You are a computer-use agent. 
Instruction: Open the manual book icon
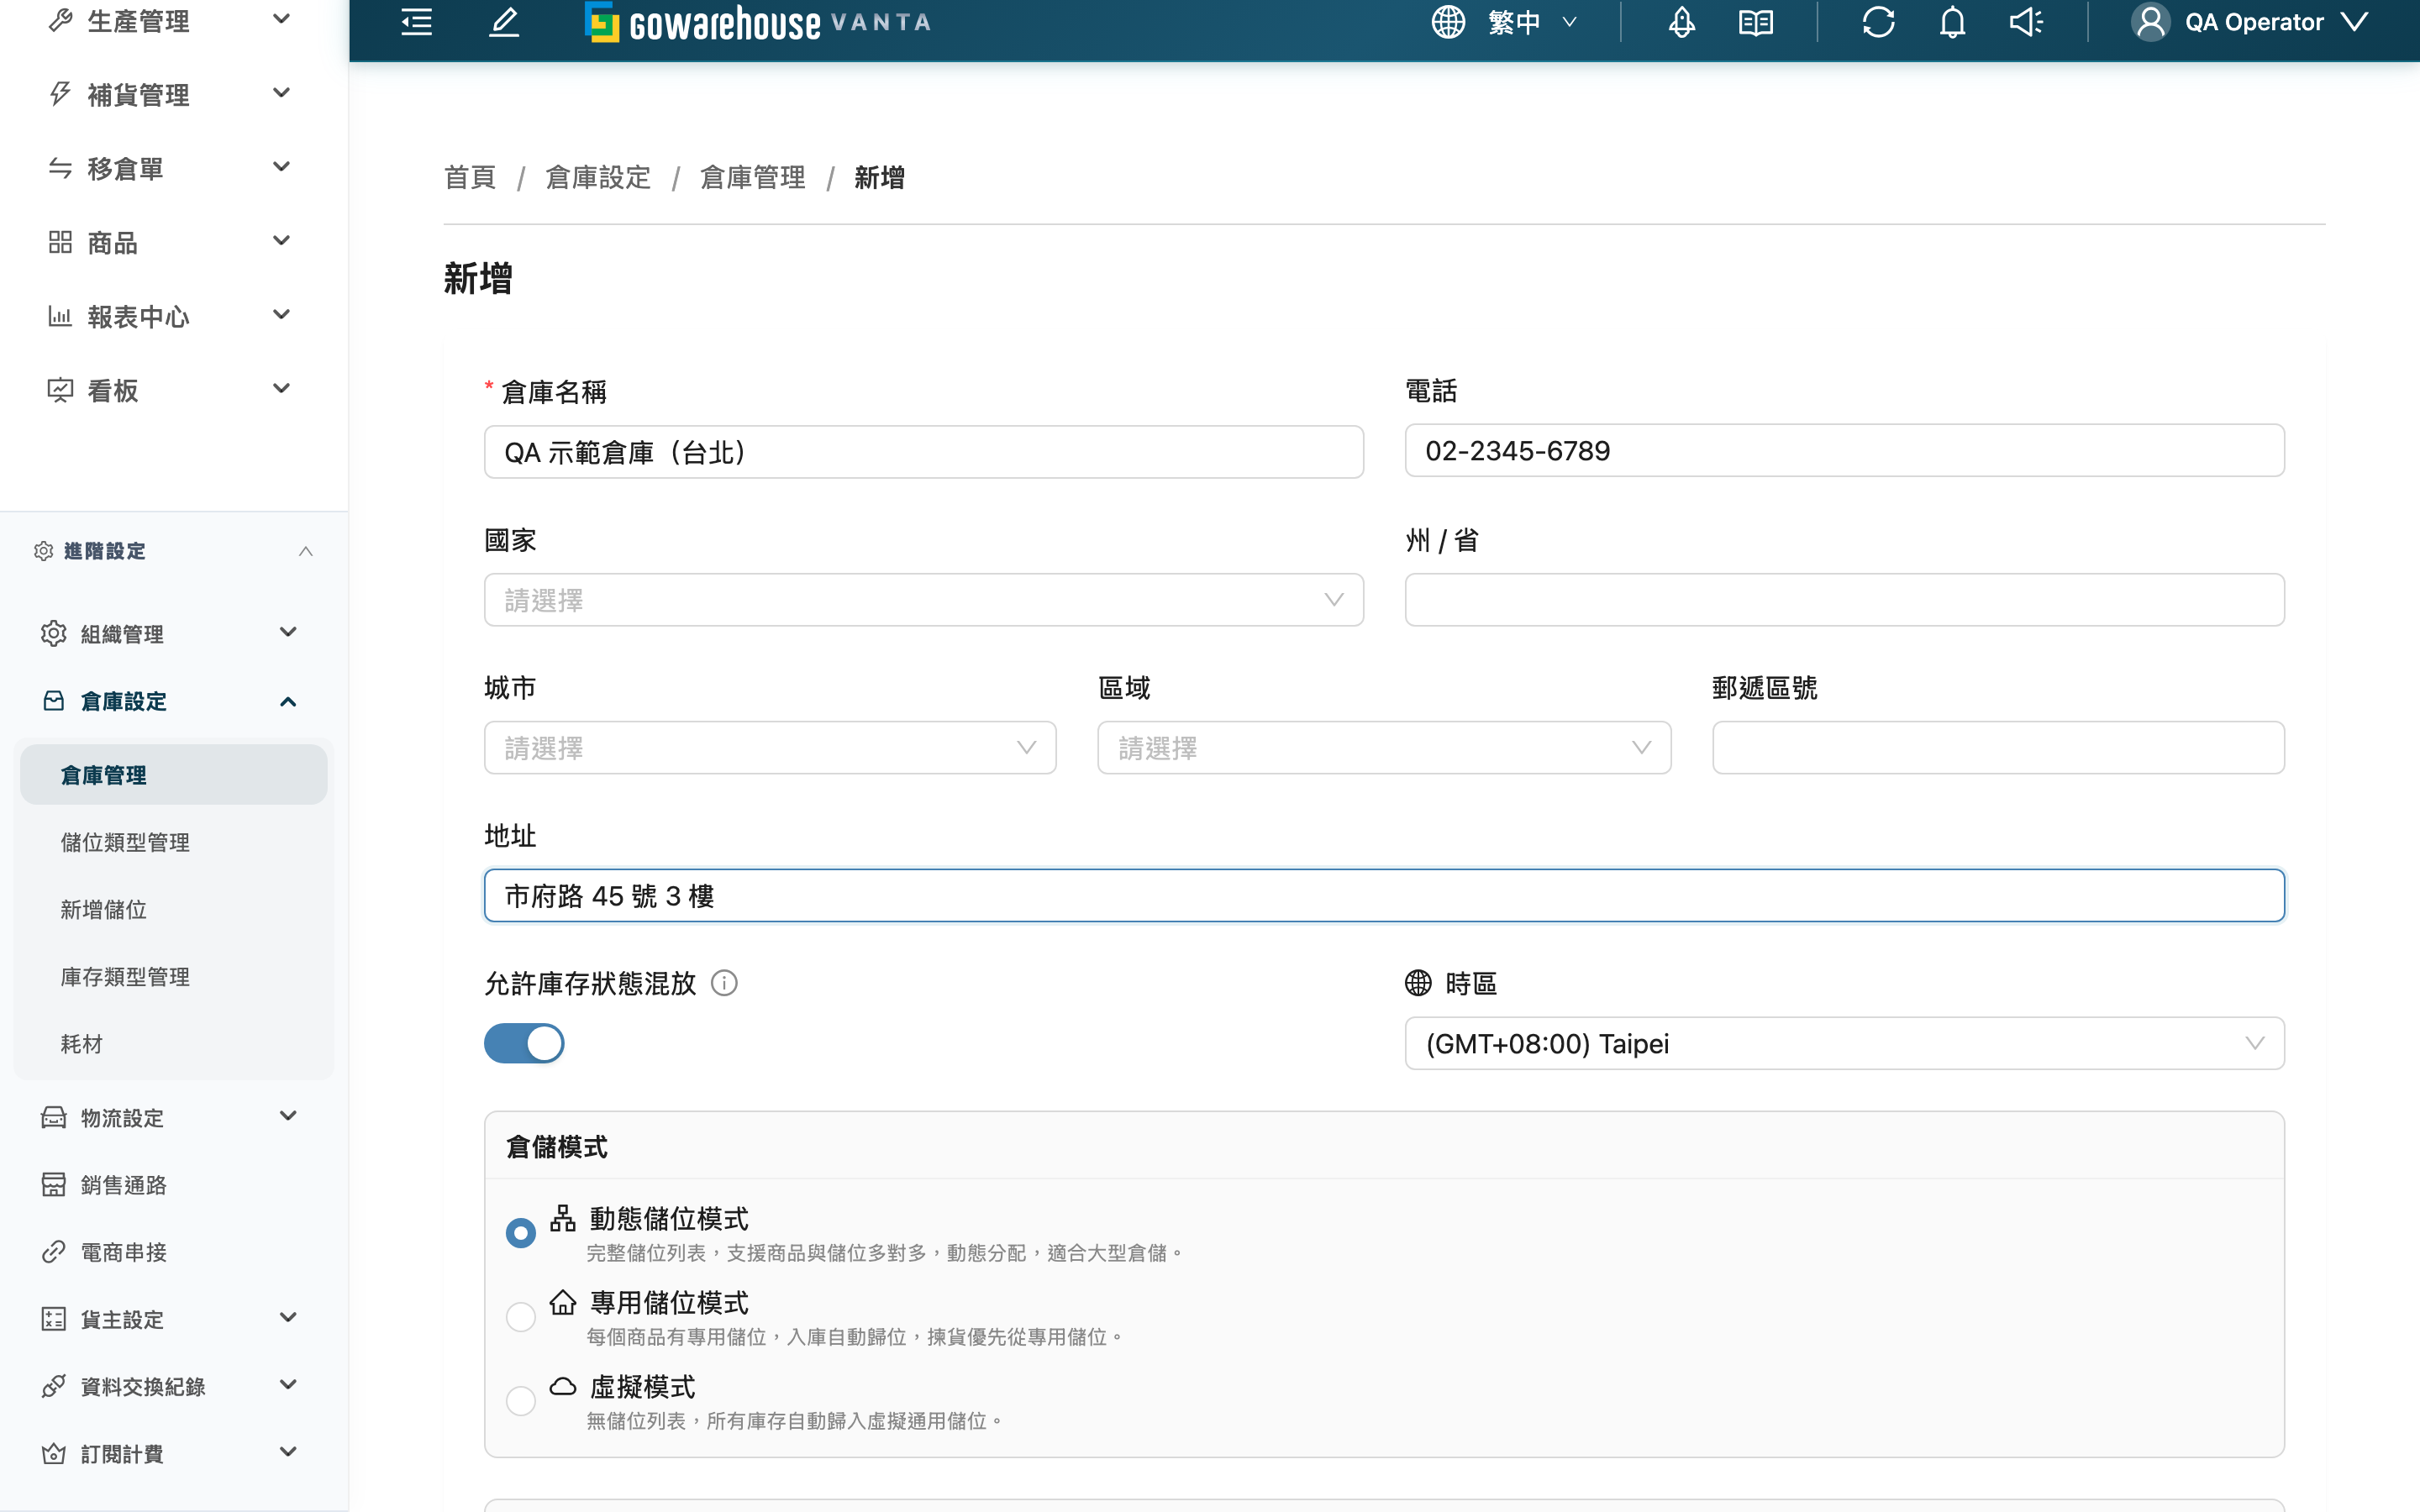coord(1756,22)
